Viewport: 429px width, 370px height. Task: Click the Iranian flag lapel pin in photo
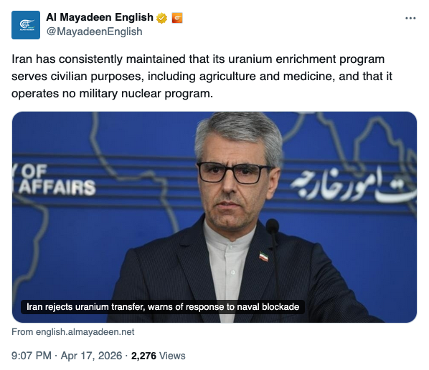264,256
